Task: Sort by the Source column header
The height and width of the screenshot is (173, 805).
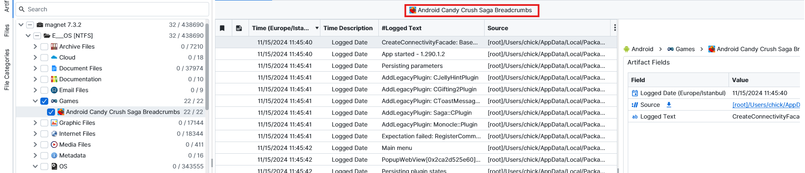Action: [498, 28]
